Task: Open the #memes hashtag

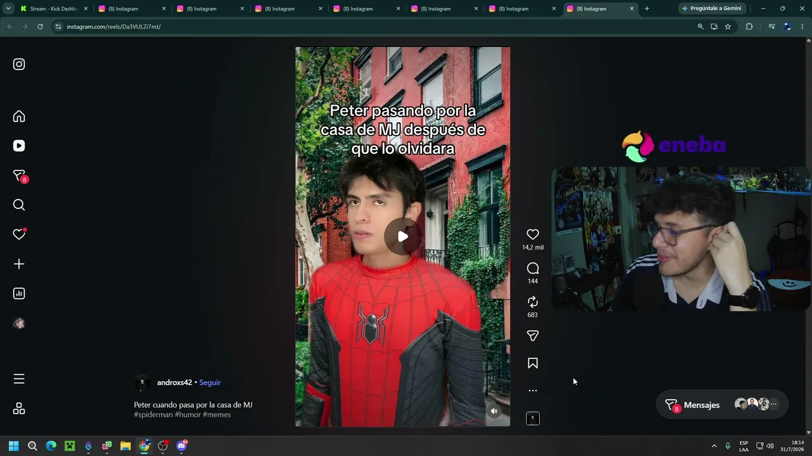Action: [217, 415]
